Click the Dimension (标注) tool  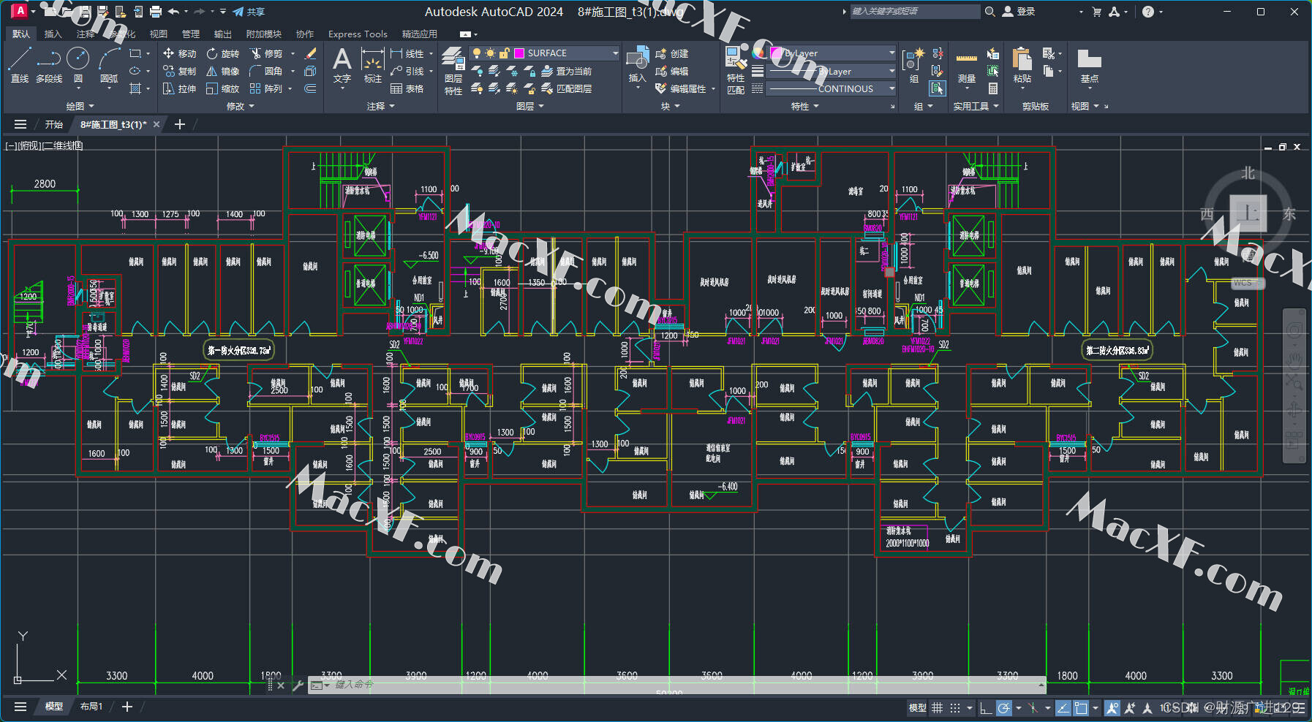coord(373,66)
